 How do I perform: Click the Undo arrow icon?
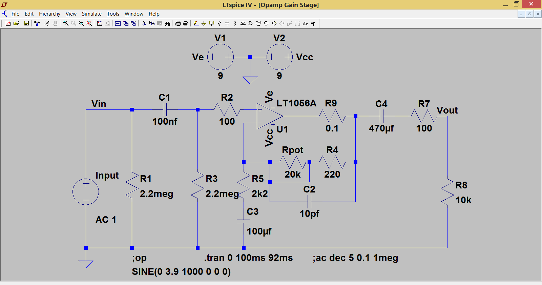pyautogui.click(x=274, y=23)
